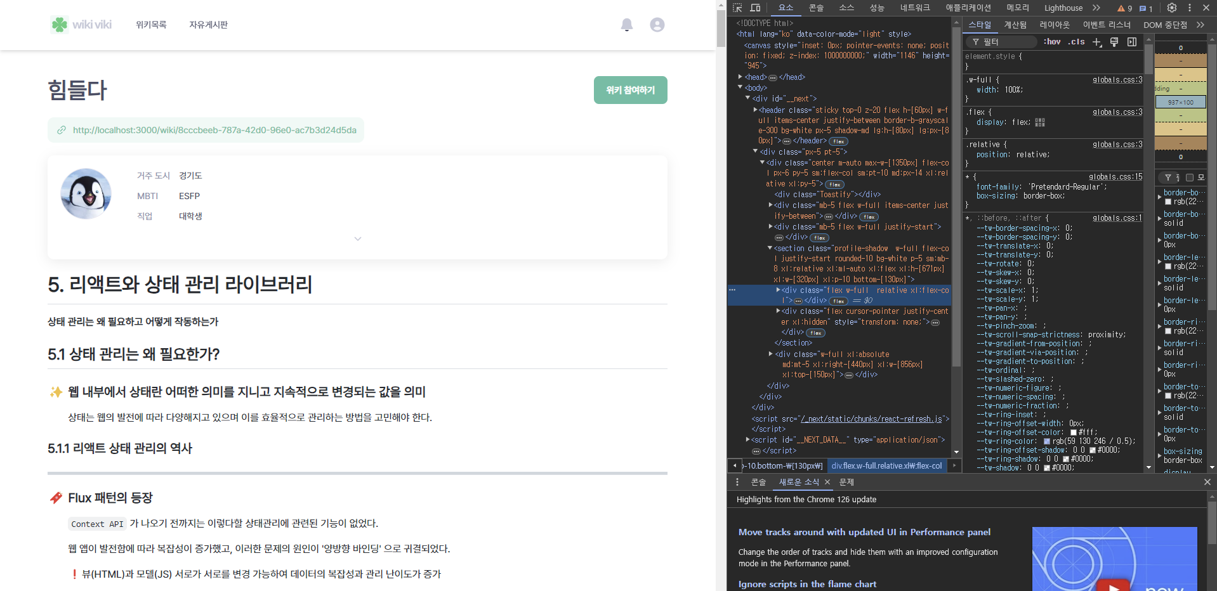
Task: Open the DevTools three-dot customize menu
Action: pos(1189,8)
